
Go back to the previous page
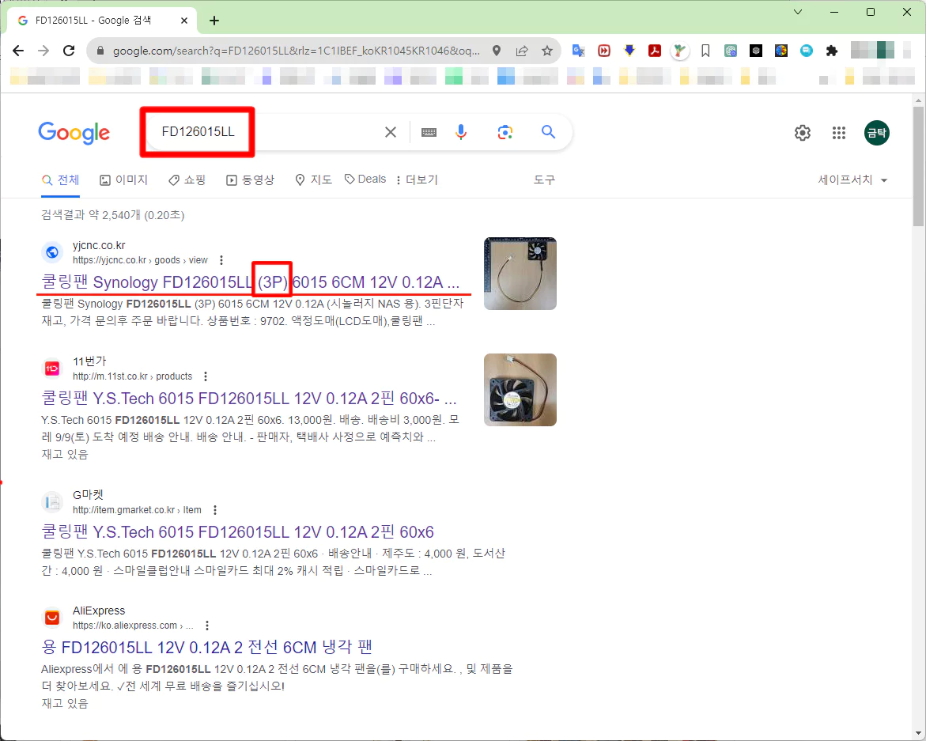(x=18, y=51)
